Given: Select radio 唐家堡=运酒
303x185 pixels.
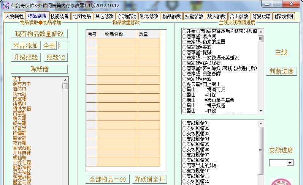Looking at the screenshot, I should 184,79.
